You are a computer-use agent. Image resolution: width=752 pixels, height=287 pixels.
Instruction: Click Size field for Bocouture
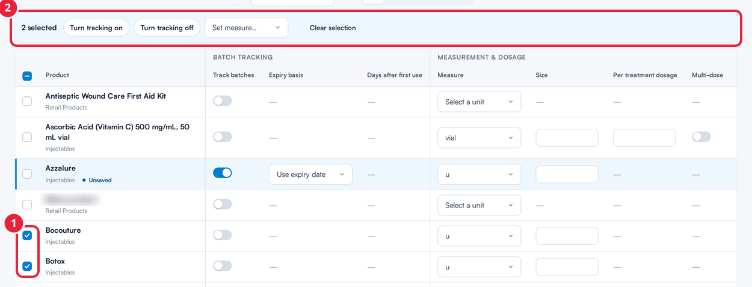pyautogui.click(x=567, y=236)
